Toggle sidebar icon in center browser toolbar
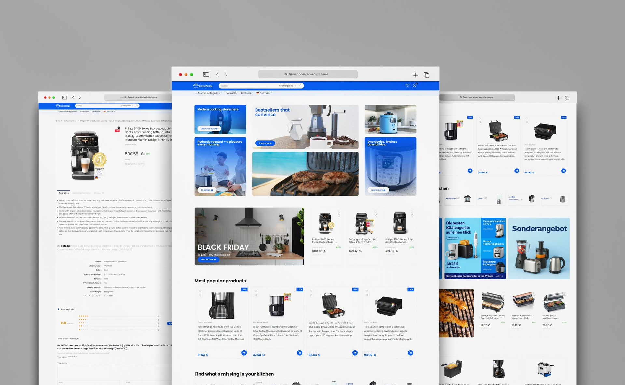 click(x=206, y=75)
